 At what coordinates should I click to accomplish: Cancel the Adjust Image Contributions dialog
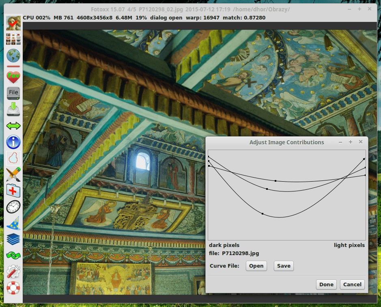(x=352, y=284)
